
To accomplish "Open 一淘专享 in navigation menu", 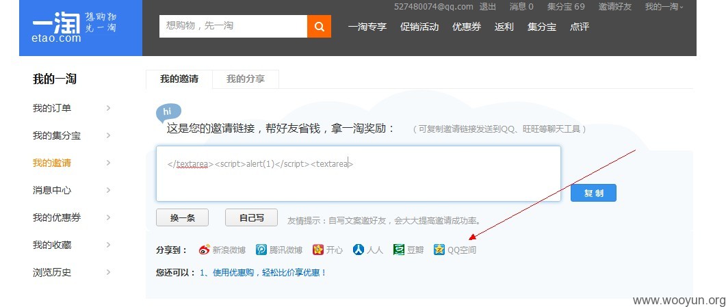I will point(367,27).
